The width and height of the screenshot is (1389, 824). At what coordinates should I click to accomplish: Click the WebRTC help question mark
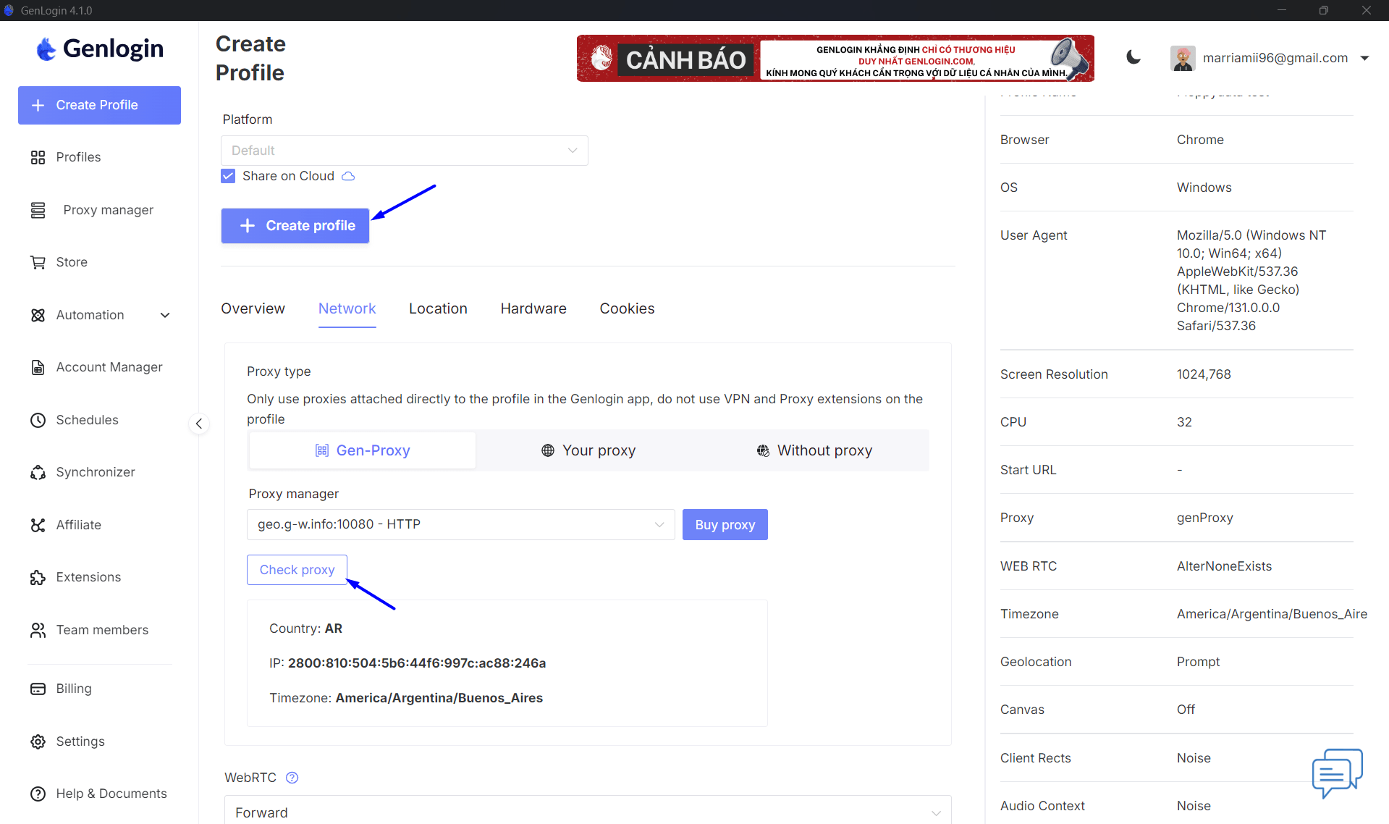(x=292, y=778)
